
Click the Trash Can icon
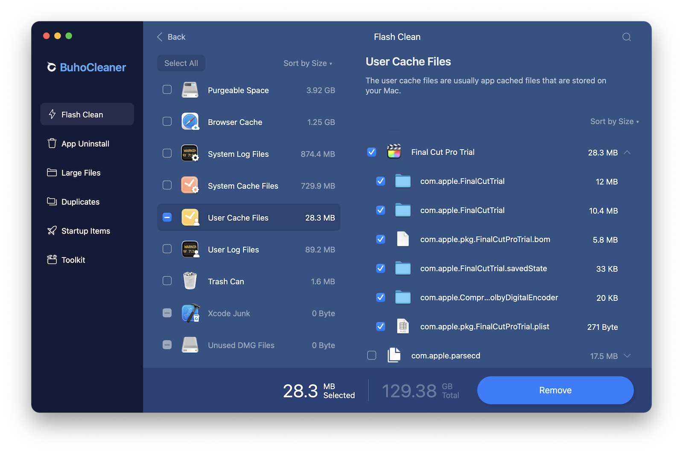[x=190, y=281]
